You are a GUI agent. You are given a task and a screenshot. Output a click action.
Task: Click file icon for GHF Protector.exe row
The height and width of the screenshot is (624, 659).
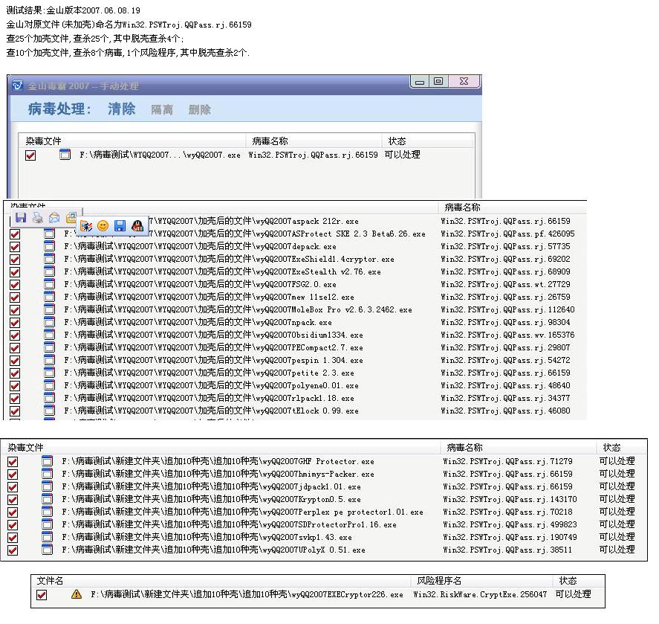click(x=47, y=461)
